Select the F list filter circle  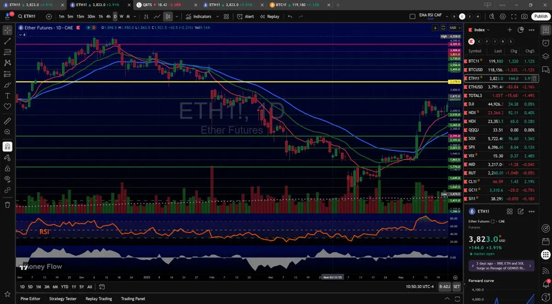(x=487, y=41)
